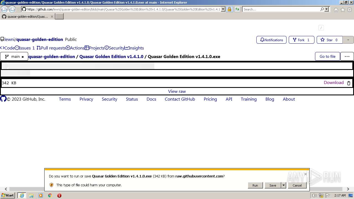Click in the Search box
This screenshot has width=354, height=199.
pos(281,9)
